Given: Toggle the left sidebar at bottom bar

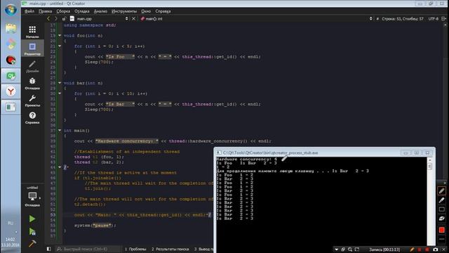Looking at the screenshot, I should (x=48, y=249).
